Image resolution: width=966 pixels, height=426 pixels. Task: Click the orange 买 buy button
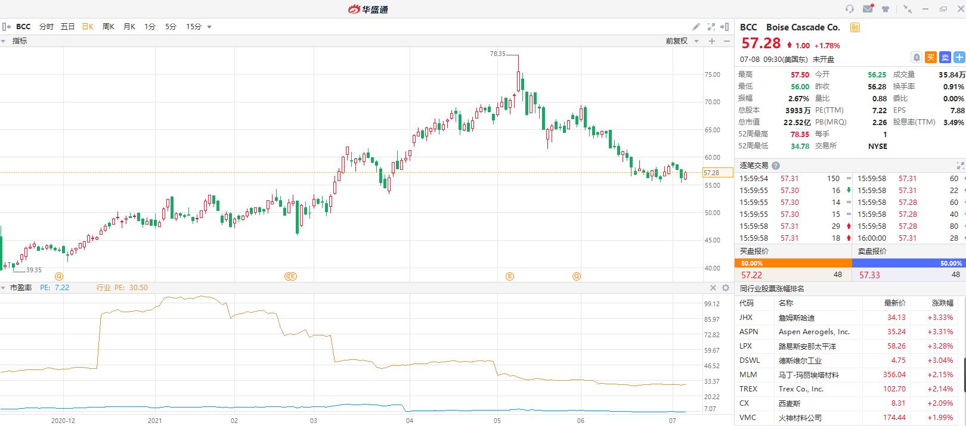930,57
